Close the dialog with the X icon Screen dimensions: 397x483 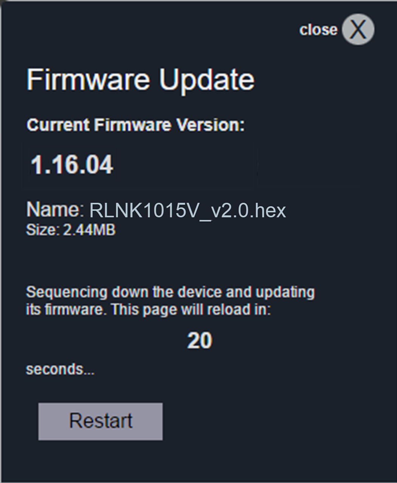pyautogui.click(x=358, y=29)
